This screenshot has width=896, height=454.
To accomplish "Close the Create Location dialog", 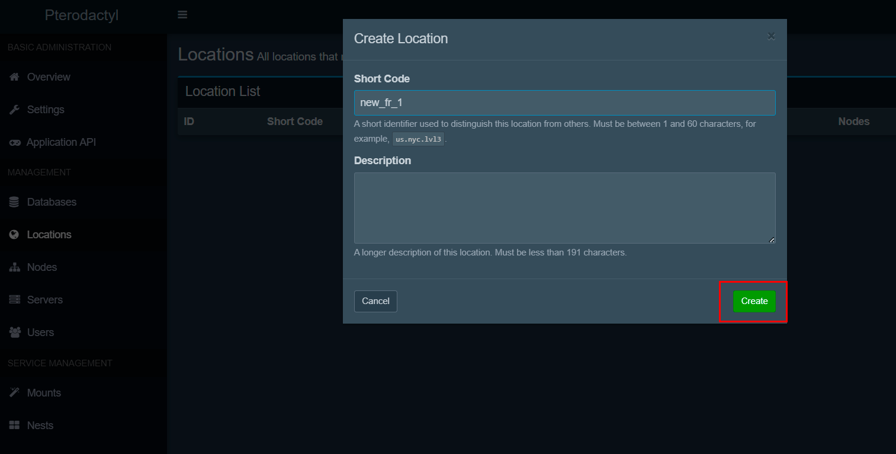I will (x=771, y=36).
